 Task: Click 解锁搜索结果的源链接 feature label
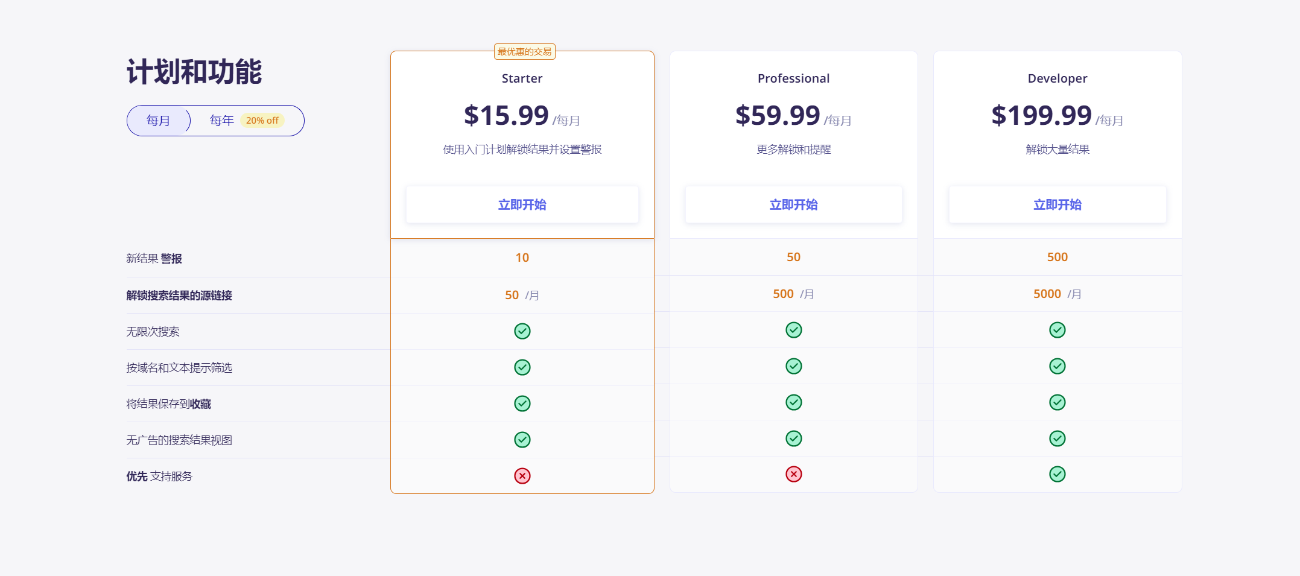pyautogui.click(x=179, y=296)
